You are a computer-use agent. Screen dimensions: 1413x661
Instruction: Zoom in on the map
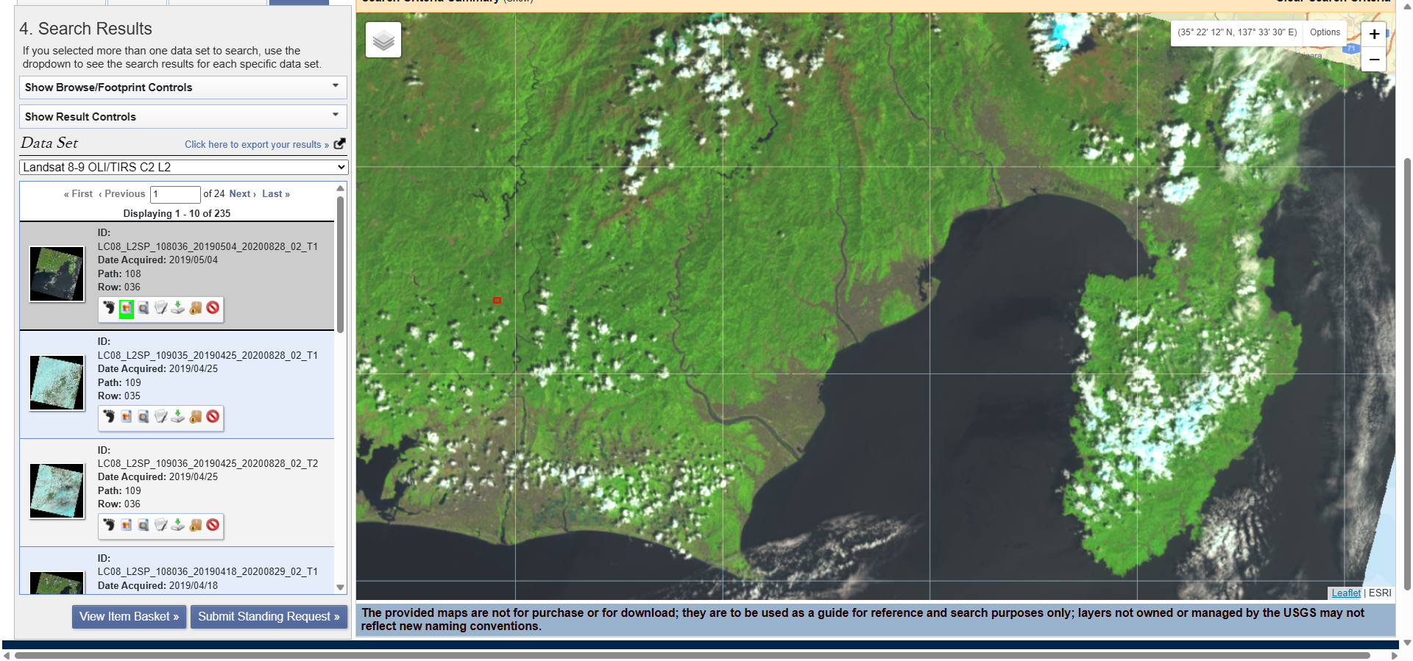pos(1373,34)
